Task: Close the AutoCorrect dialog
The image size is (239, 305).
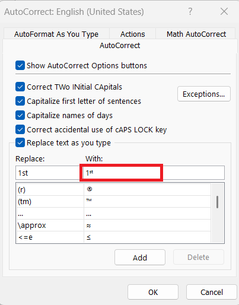Action: tap(224, 11)
